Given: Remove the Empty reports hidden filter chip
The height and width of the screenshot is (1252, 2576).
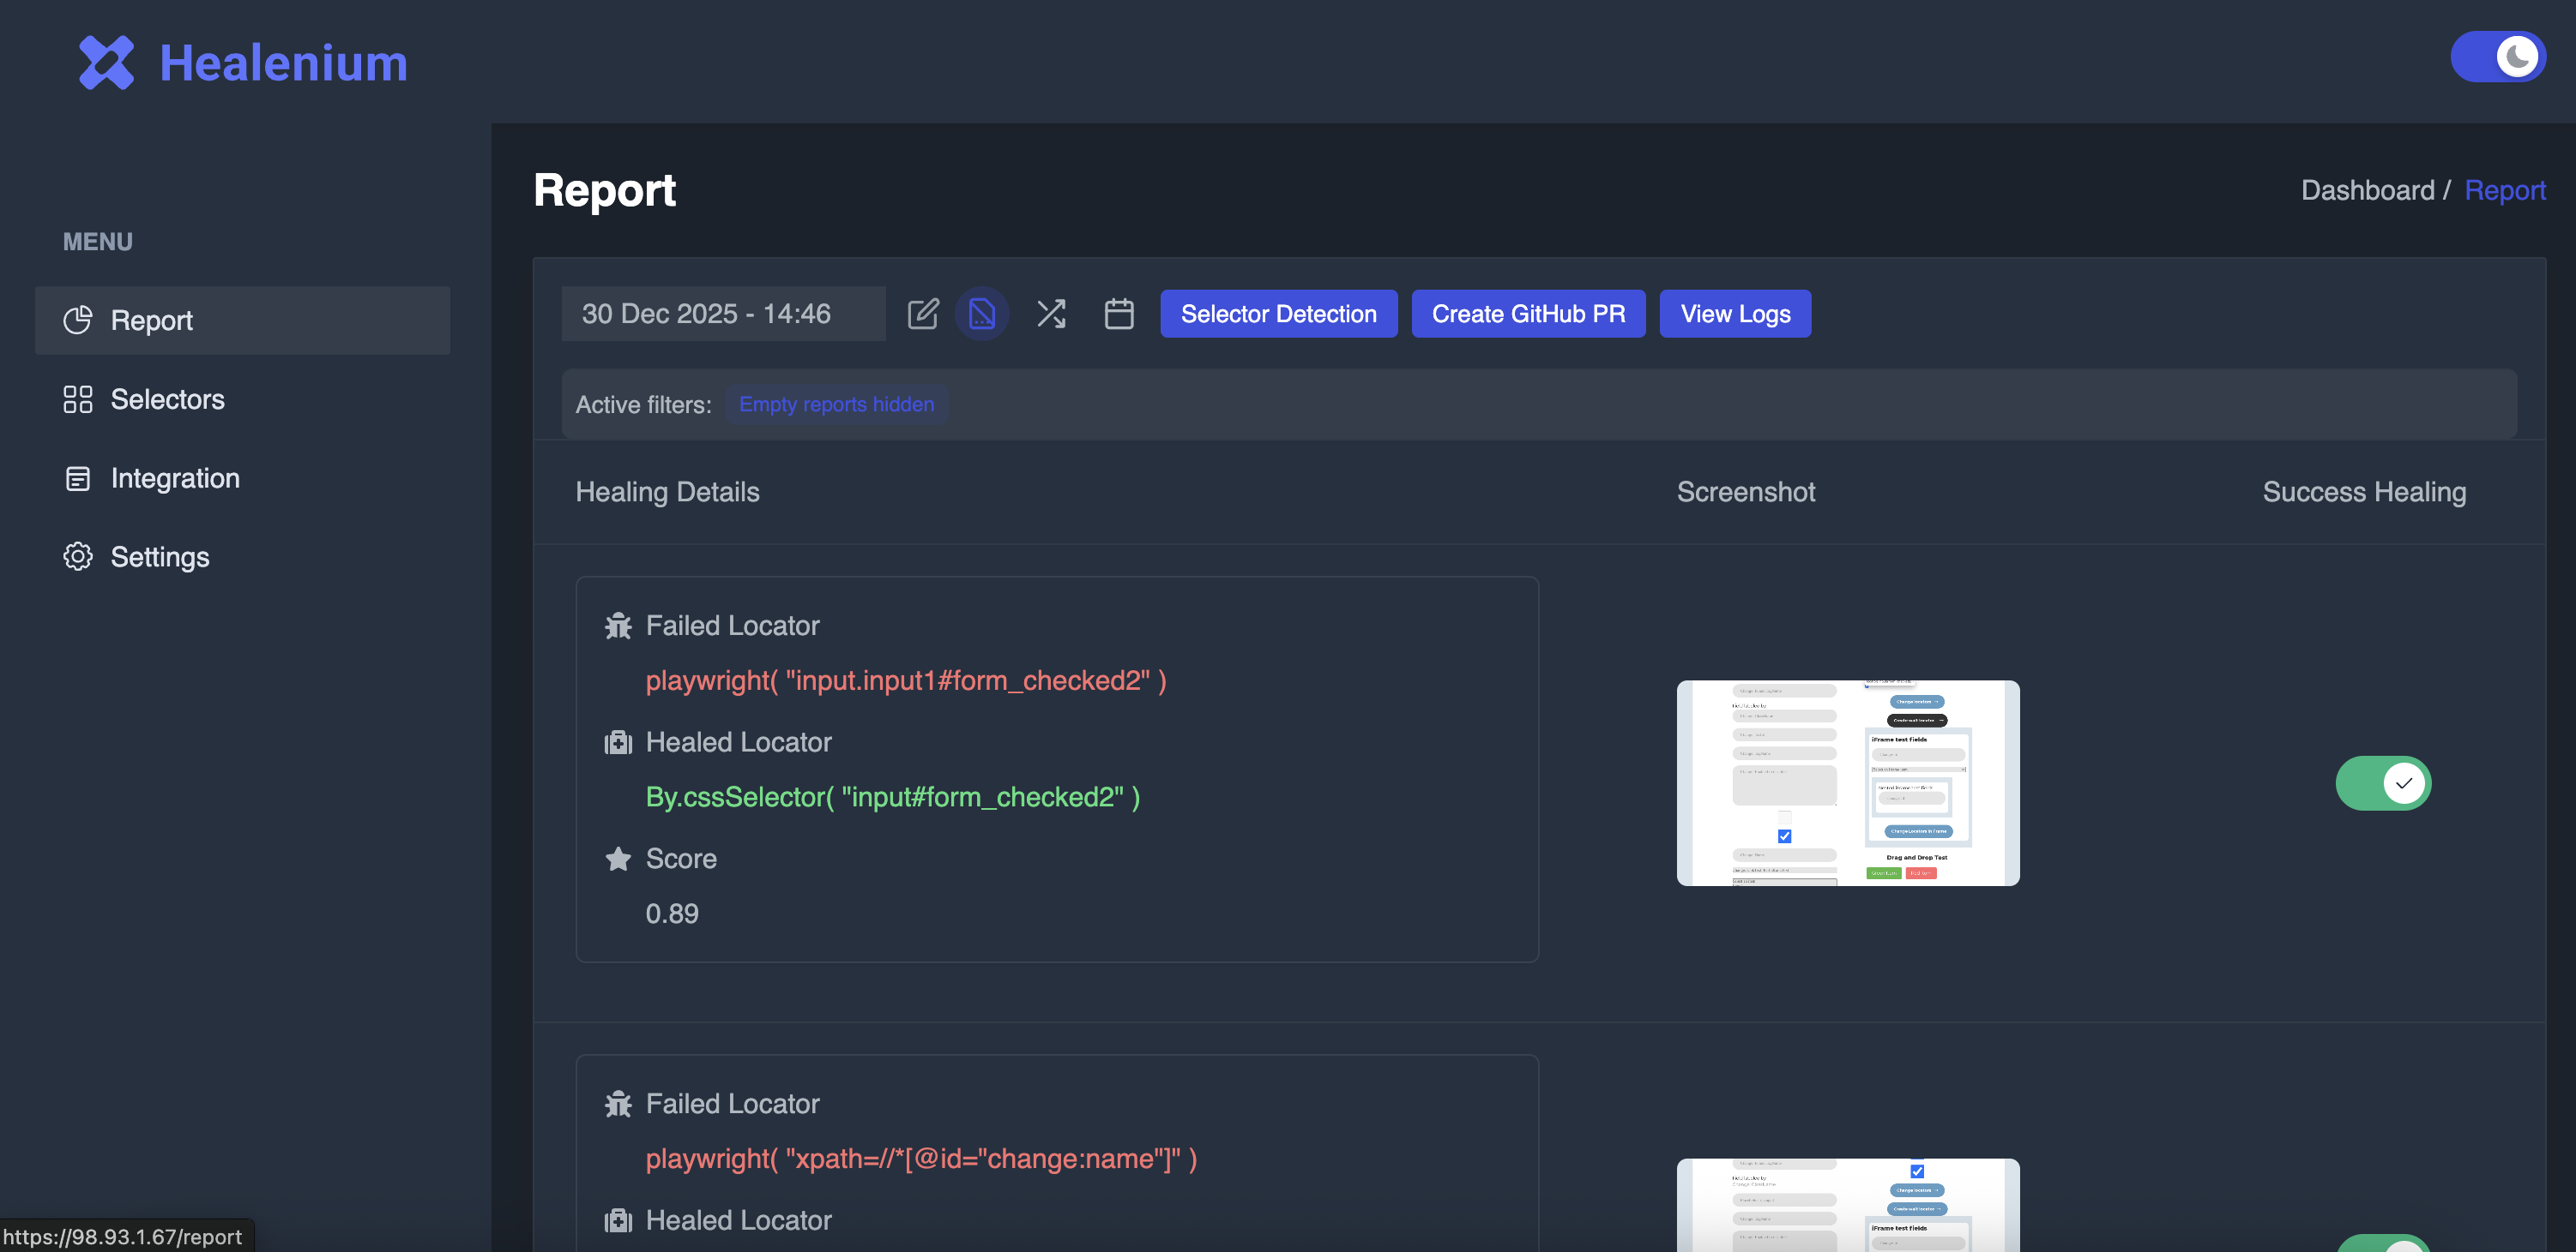Looking at the screenshot, I should click(836, 404).
